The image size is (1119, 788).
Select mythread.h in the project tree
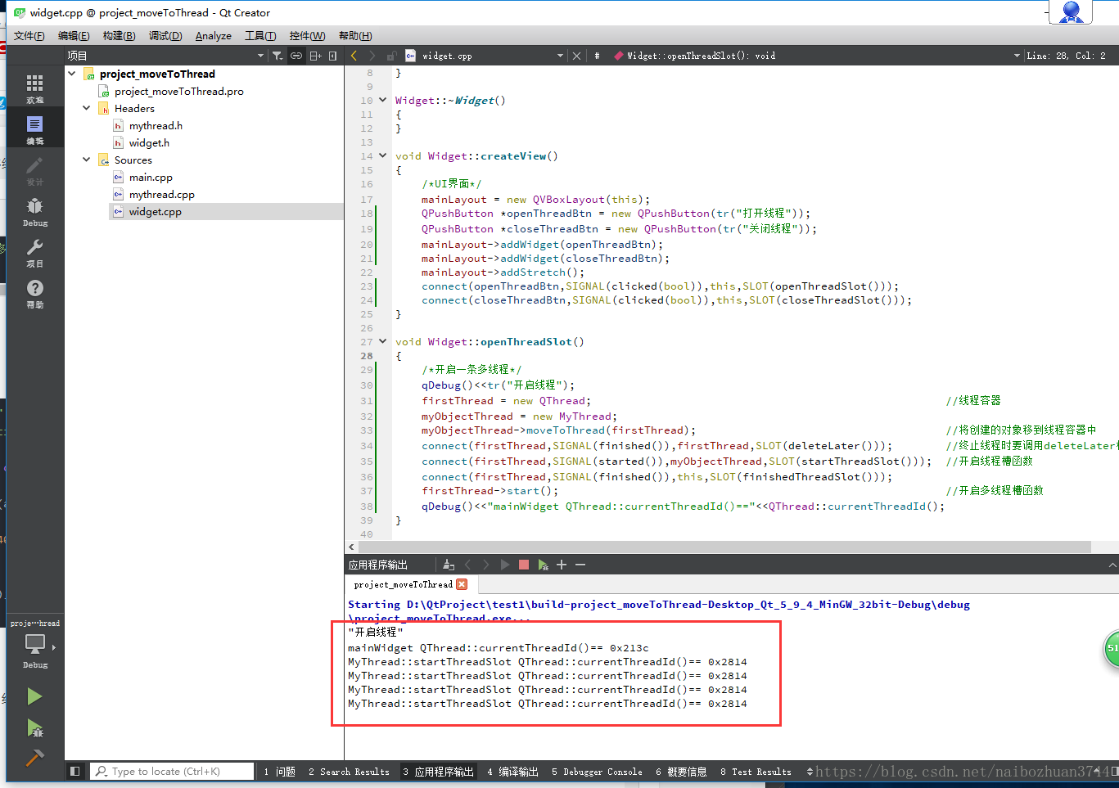point(156,125)
